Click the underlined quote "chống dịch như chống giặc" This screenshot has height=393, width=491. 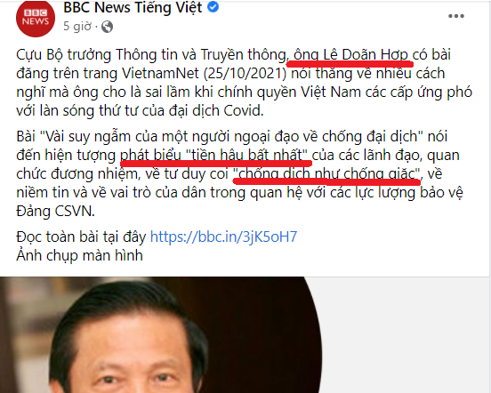click(327, 174)
